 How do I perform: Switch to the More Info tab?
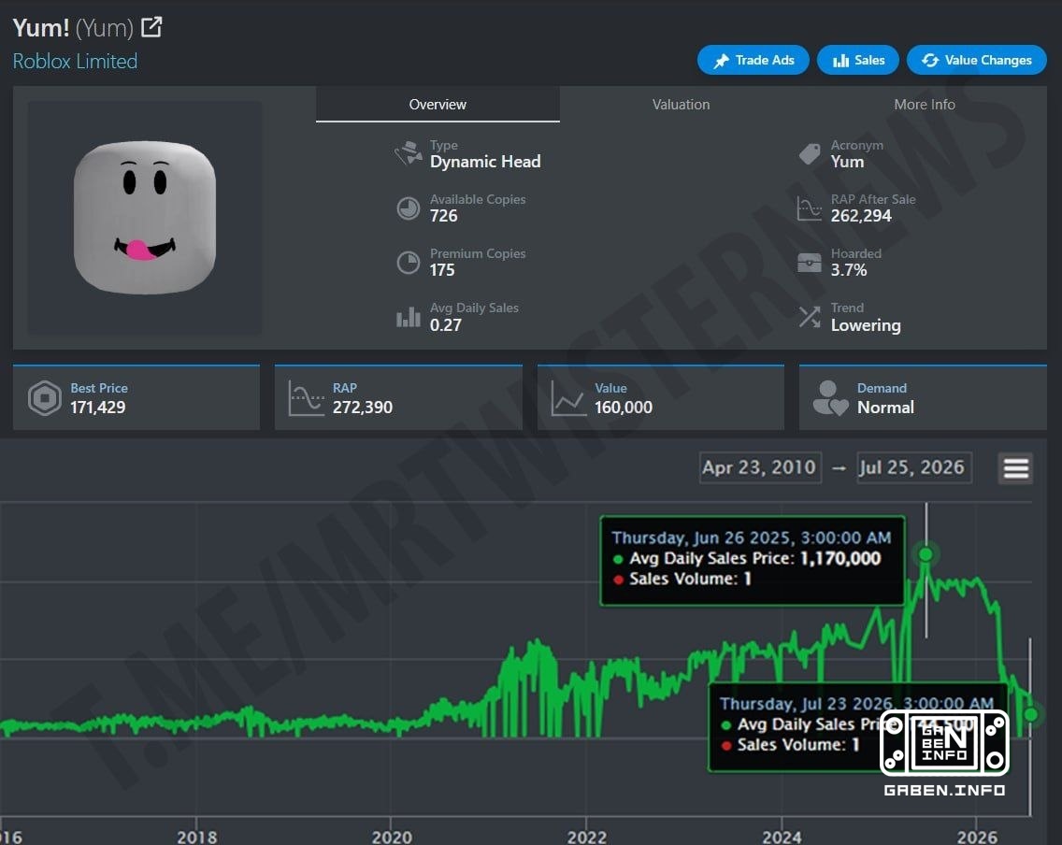pyautogui.click(x=924, y=105)
